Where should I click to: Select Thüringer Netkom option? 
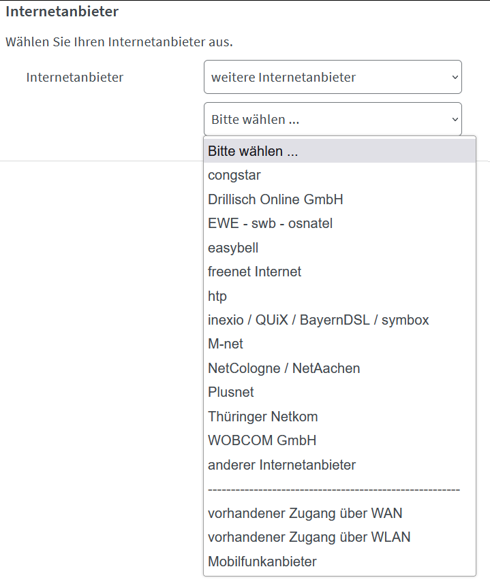click(339, 417)
